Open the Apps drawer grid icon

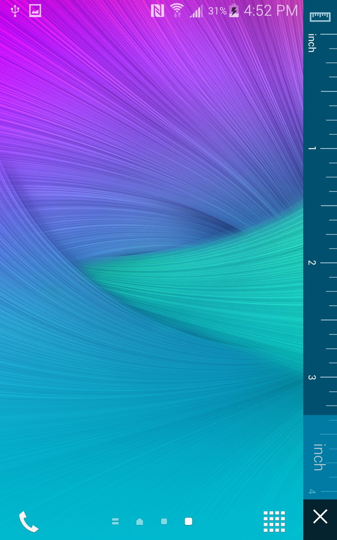(x=274, y=522)
